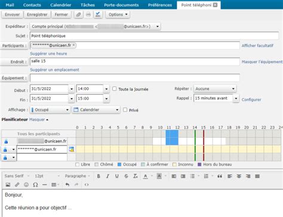Click the attach file paperclip icon
This screenshot has width=283, height=217.
pyautogui.click(x=78, y=14)
